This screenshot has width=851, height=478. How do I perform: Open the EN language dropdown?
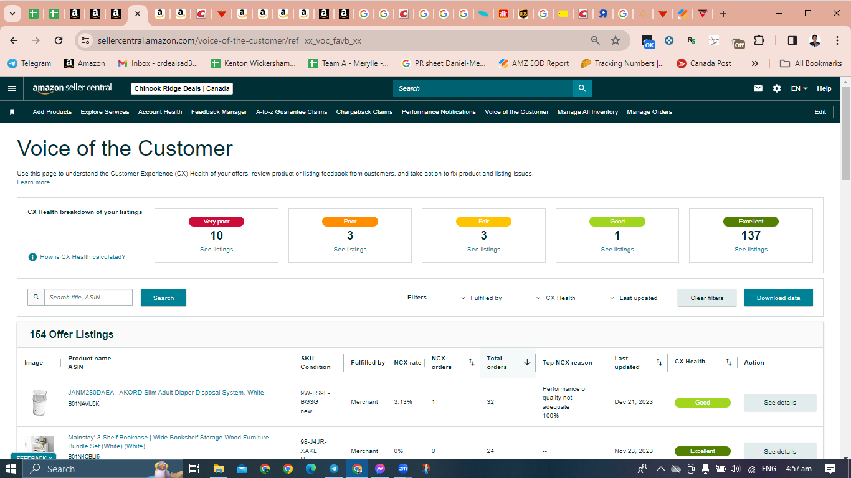pos(799,88)
